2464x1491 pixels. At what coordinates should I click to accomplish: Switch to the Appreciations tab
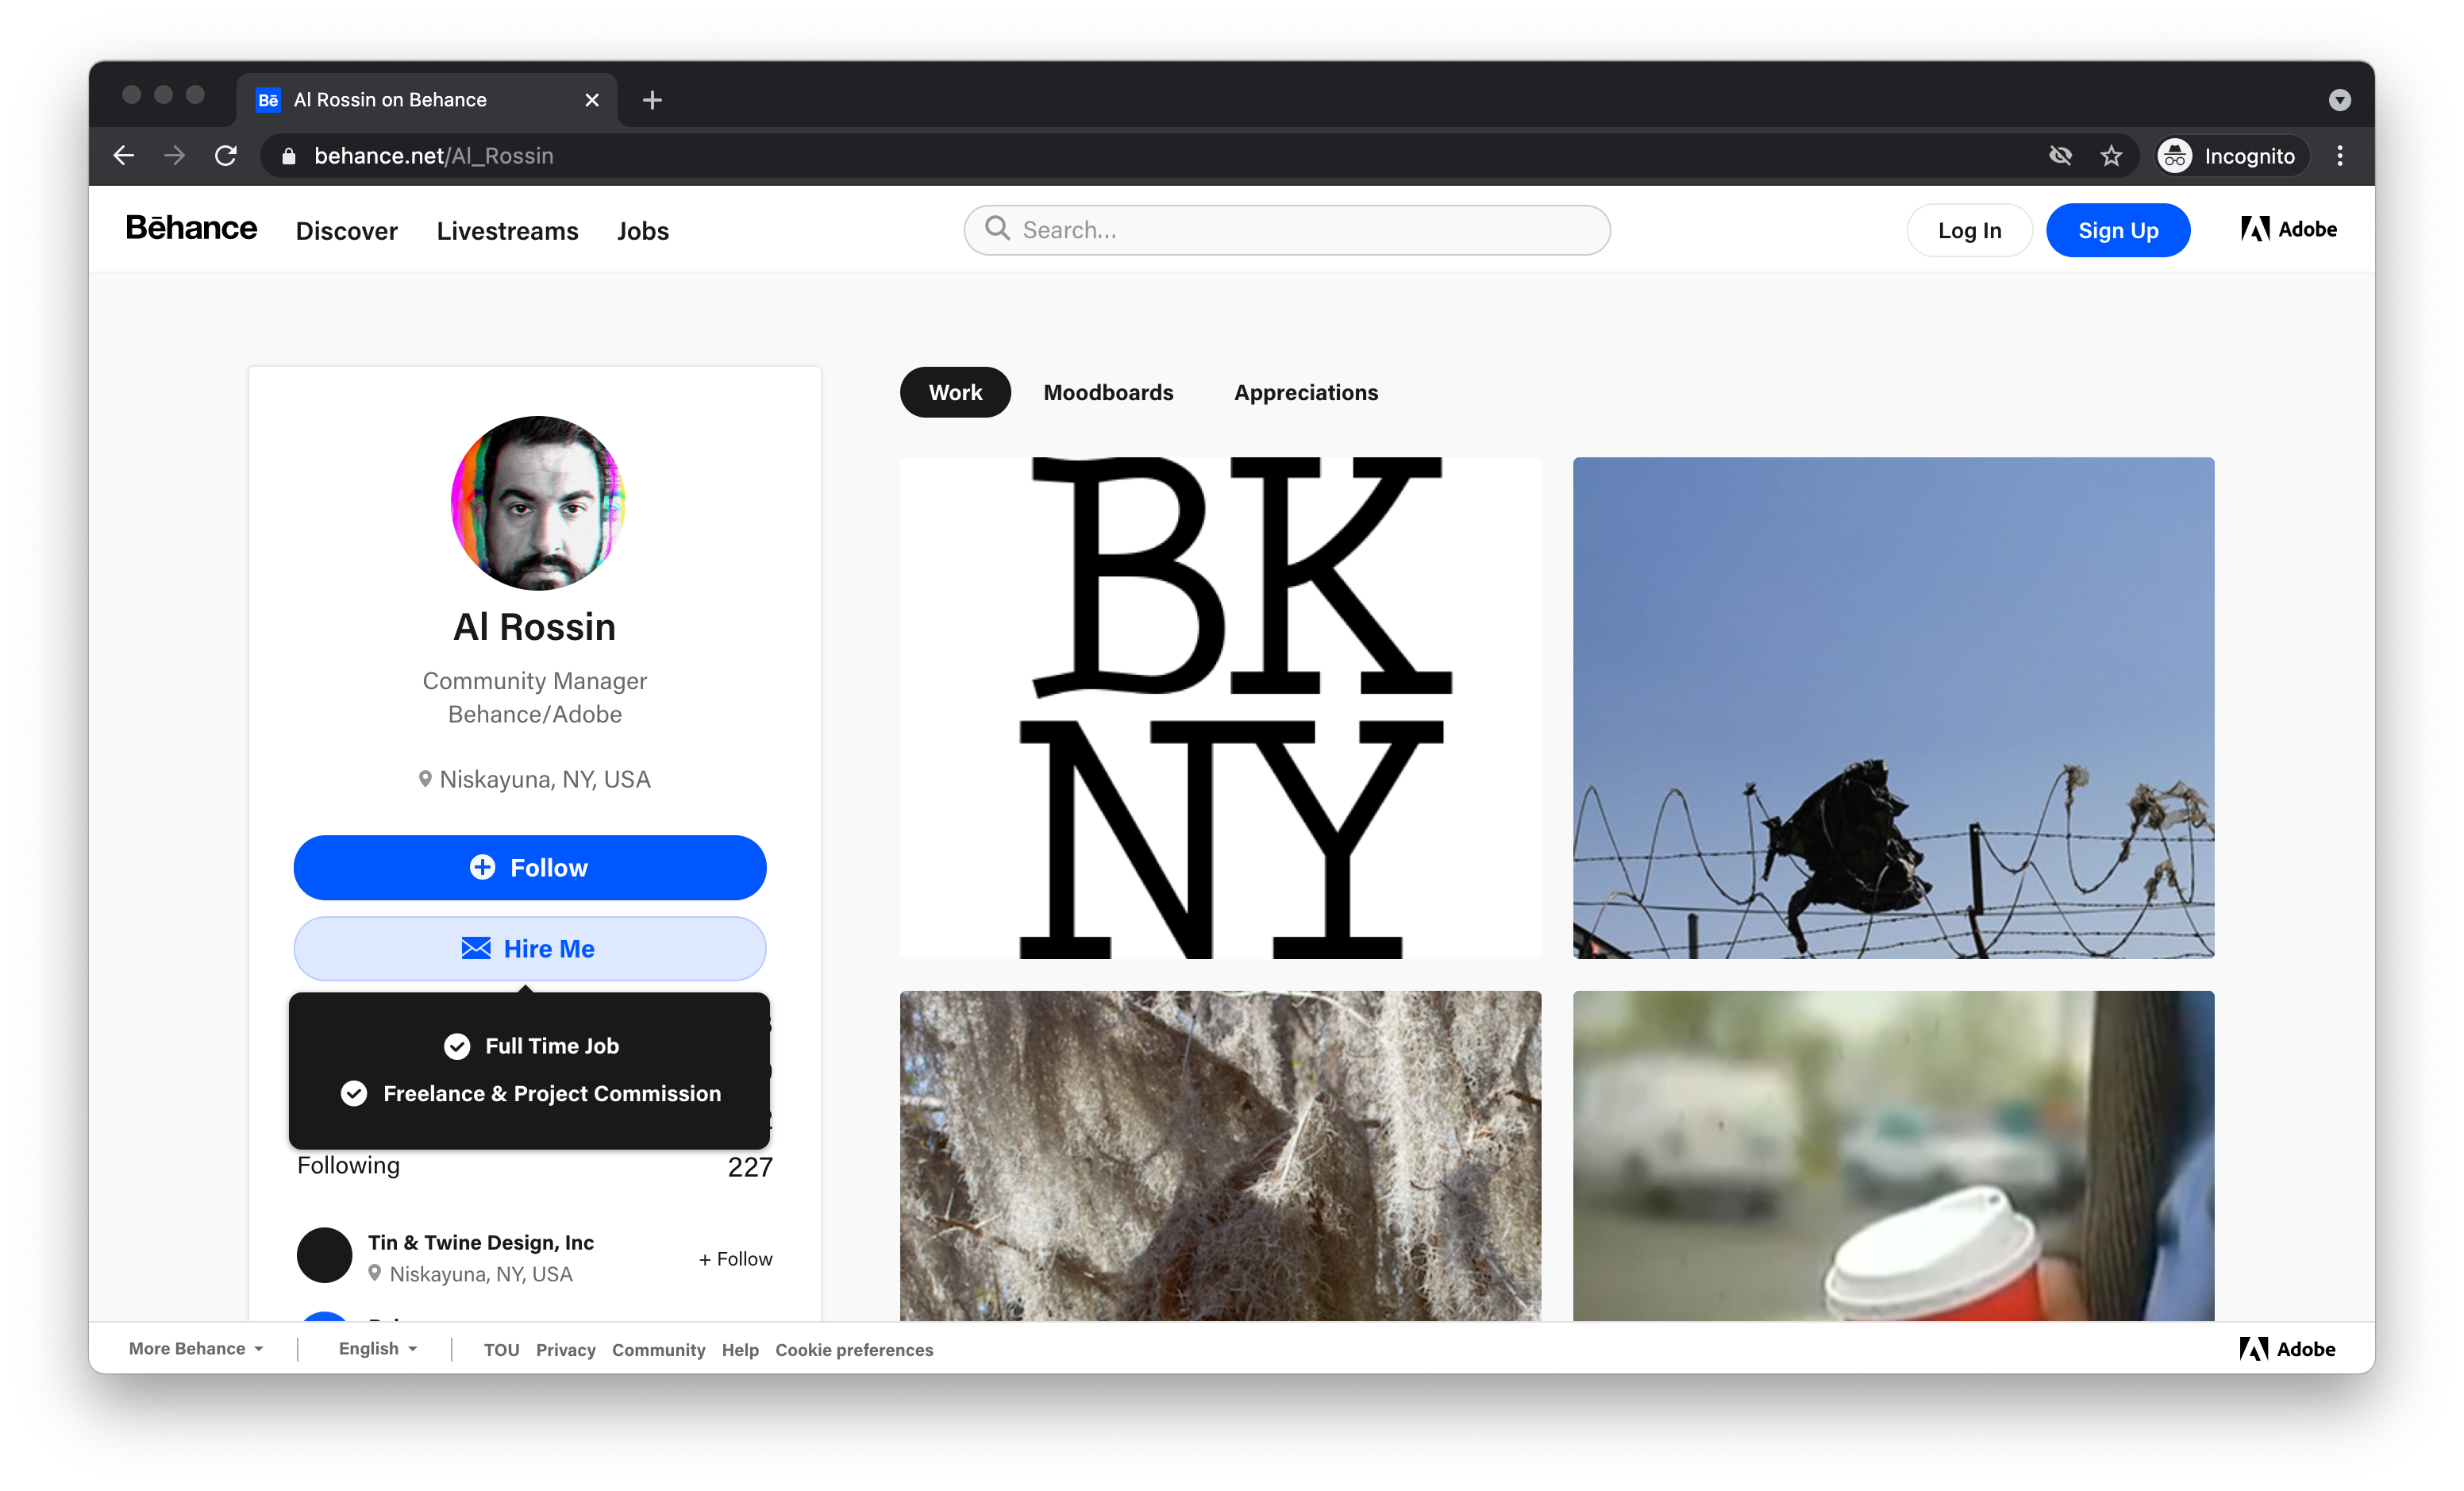[x=1305, y=392]
